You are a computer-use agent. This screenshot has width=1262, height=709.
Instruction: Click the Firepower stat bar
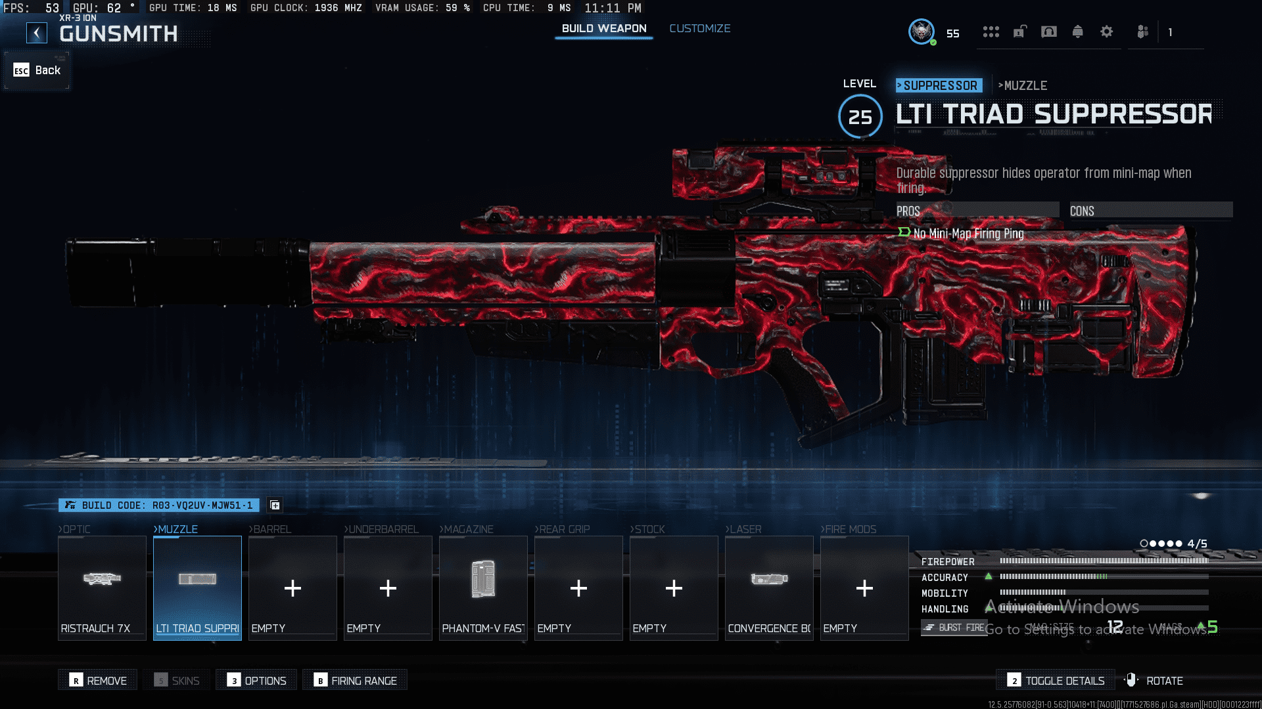1104,561
